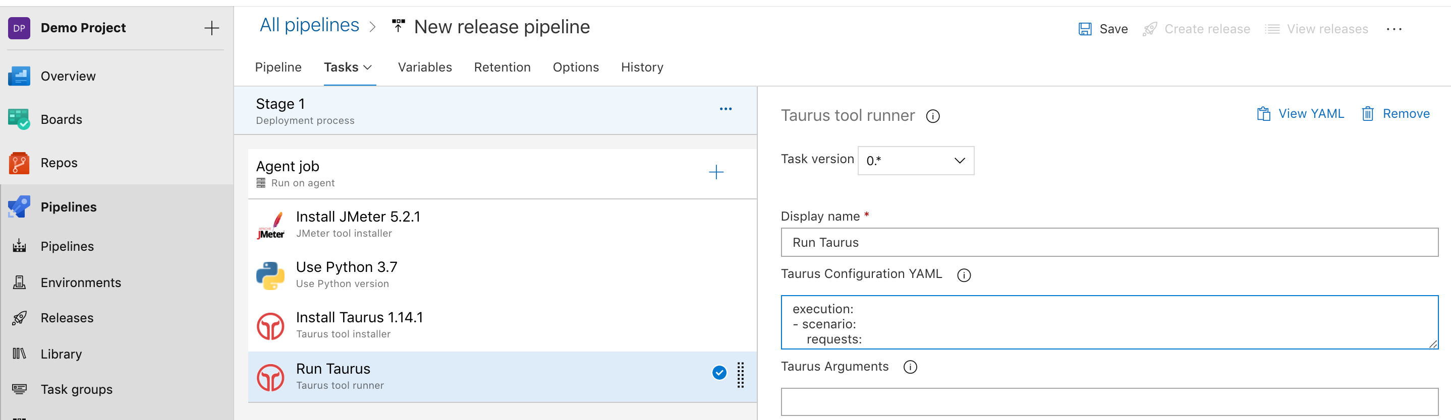Viewport: 1451px width, 420px height.
Task: Click the release pipeline icon beside the title
Action: tap(398, 26)
